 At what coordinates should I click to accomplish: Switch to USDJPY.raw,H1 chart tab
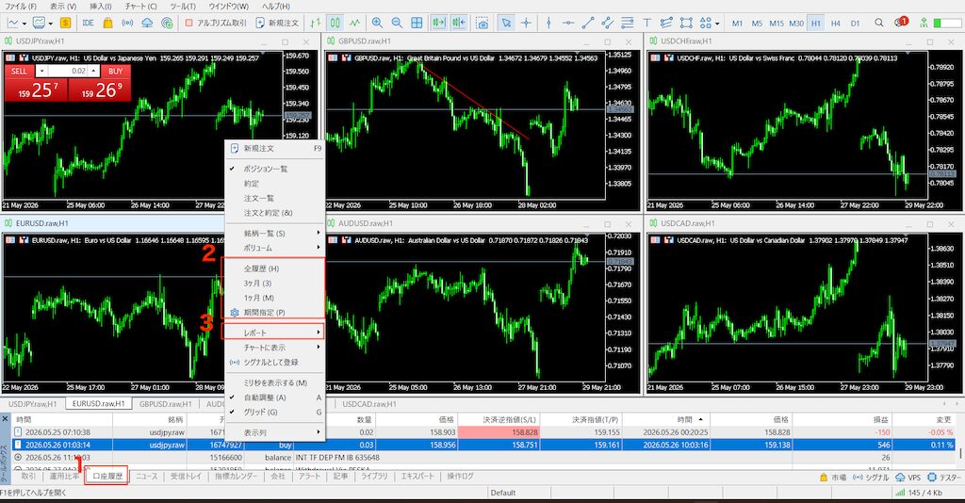(33, 404)
